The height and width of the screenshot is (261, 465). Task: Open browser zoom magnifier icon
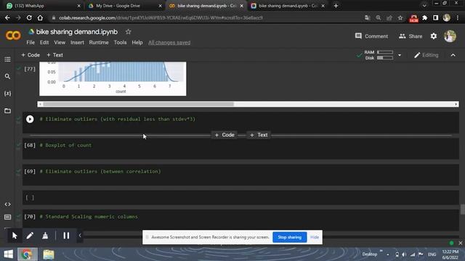(379, 17)
